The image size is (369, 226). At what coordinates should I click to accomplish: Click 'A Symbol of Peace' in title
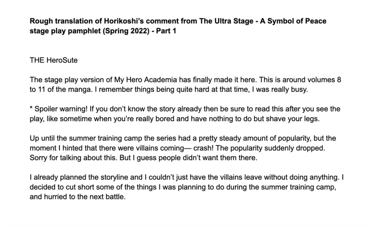(x=293, y=21)
